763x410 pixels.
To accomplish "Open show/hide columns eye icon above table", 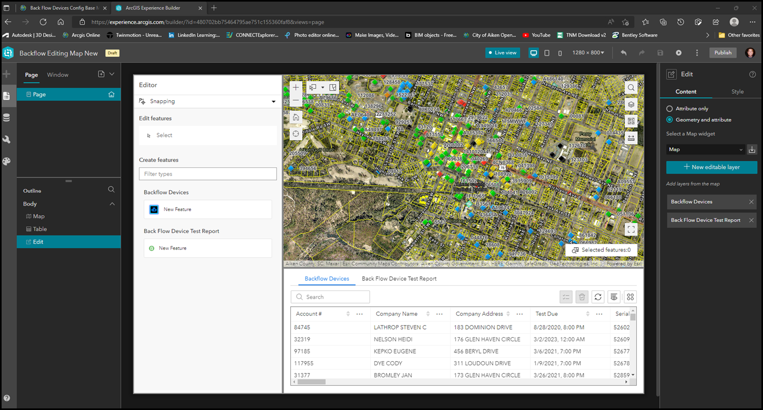I will click(x=614, y=297).
